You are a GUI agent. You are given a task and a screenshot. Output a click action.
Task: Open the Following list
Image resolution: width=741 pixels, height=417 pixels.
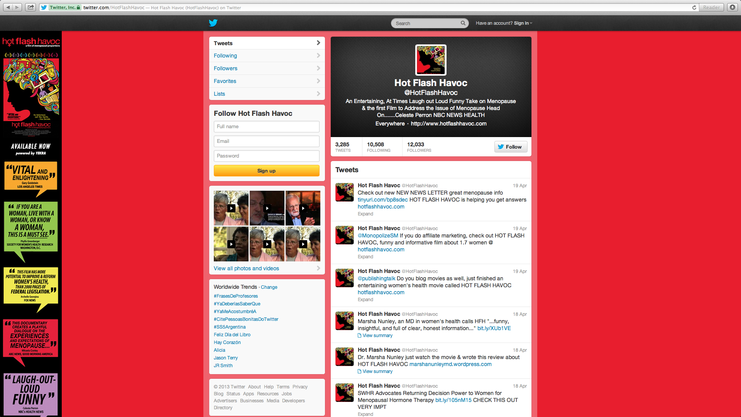coord(267,56)
